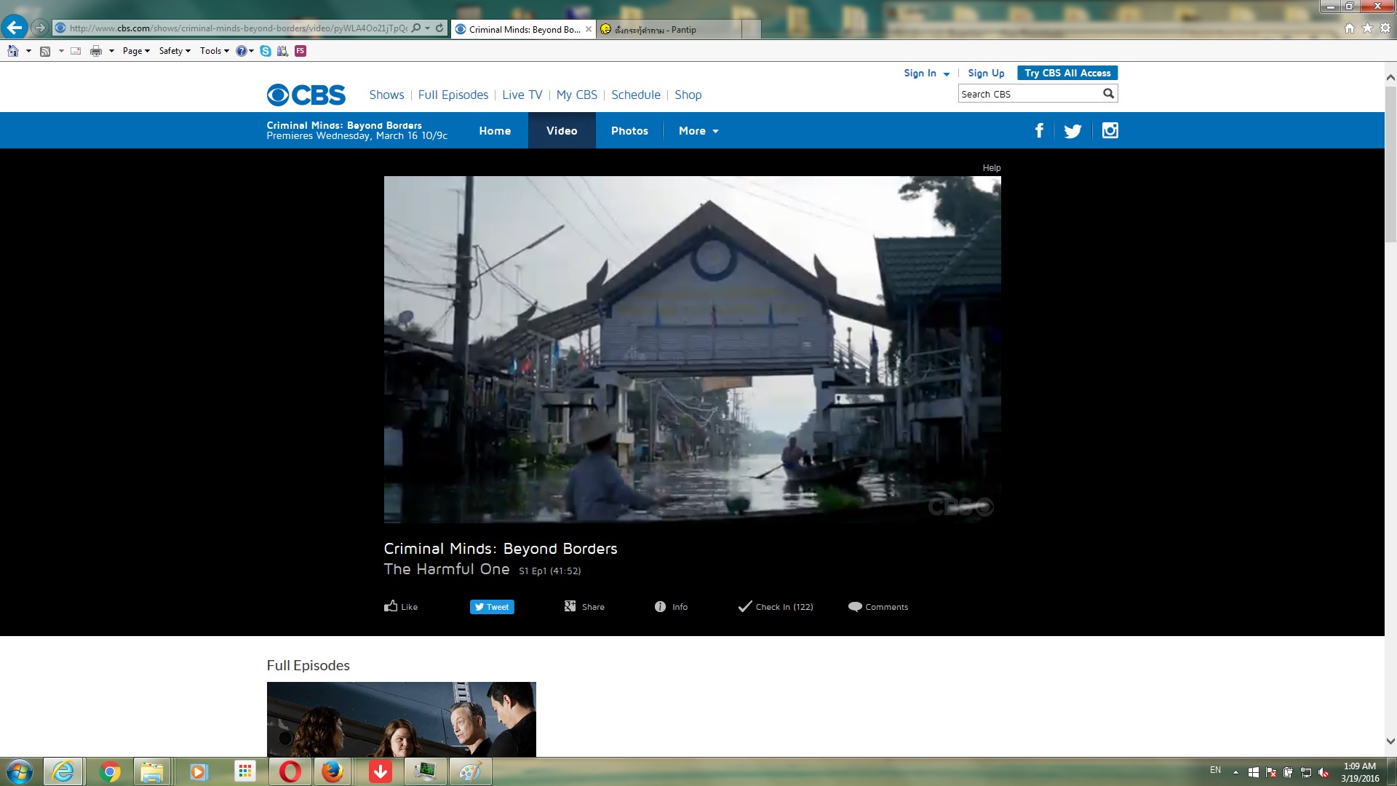Click into the Search CBS field
The width and height of the screenshot is (1397, 786).
coord(1030,94)
